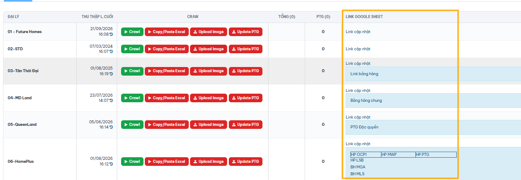Image resolution: width=521 pixels, height=180 pixels.
Task: Click the LINK GOOGLE SHEET column header
Action: click(364, 17)
